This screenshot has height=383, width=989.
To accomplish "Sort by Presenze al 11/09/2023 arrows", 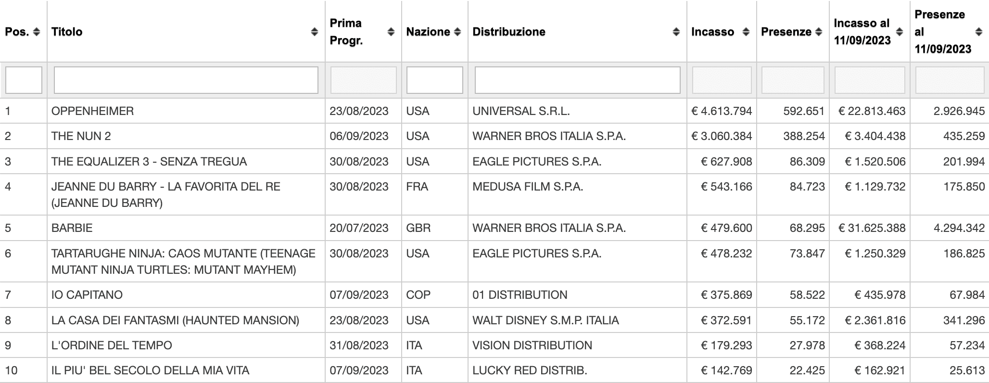I will (x=978, y=32).
